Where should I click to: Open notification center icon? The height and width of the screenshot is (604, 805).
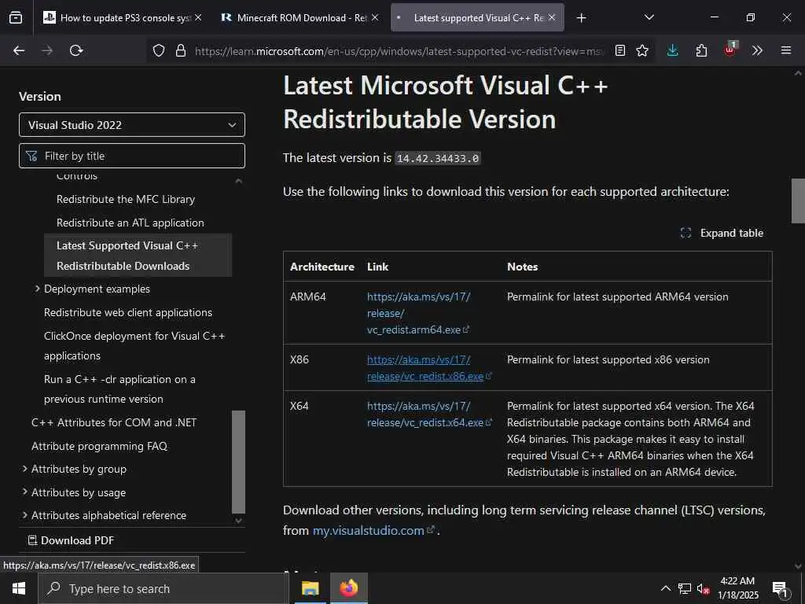point(781,589)
